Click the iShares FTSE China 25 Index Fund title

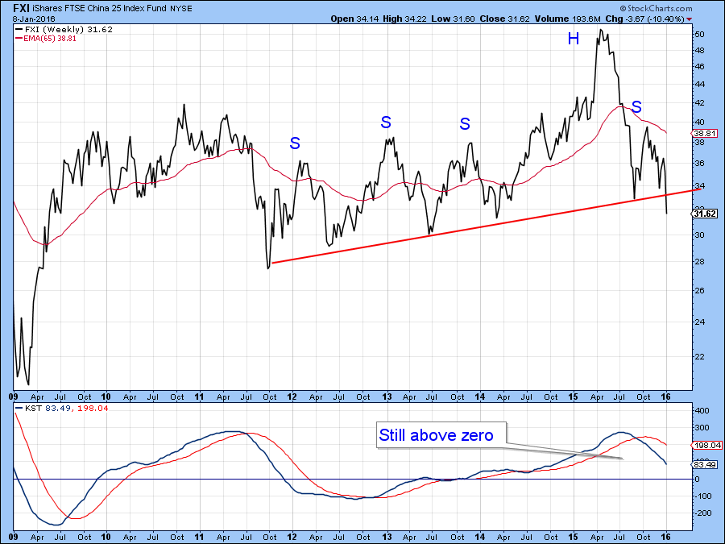(99, 8)
